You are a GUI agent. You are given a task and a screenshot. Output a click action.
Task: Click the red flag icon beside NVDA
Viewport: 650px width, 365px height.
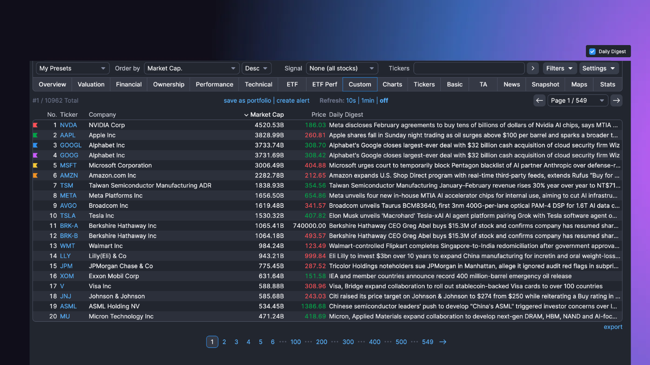pyautogui.click(x=35, y=125)
